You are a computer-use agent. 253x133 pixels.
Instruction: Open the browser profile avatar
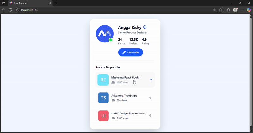pos(235,10)
